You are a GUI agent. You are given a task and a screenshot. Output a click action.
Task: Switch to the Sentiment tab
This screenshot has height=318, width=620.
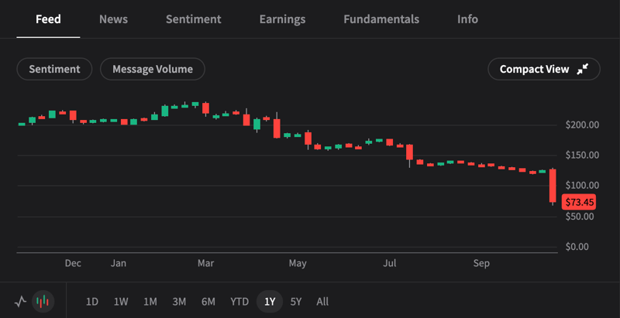click(x=193, y=19)
